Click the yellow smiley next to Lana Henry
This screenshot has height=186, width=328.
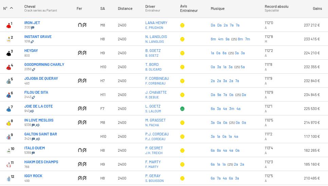click(x=182, y=25)
